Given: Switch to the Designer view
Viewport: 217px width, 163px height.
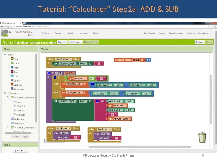Looking at the screenshot, I should pos(200,42).
